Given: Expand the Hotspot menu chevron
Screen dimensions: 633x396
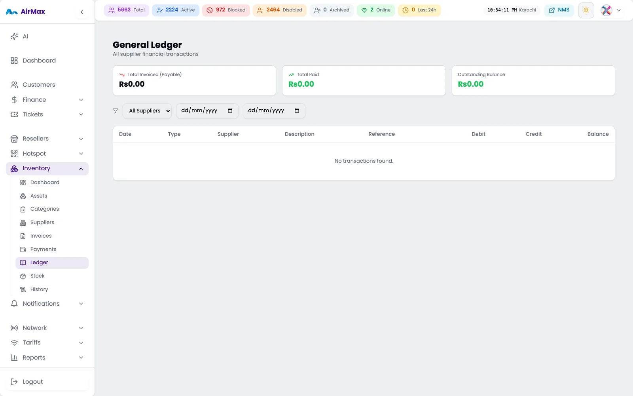Looking at the screenshot, I should (x=81, y=154).
